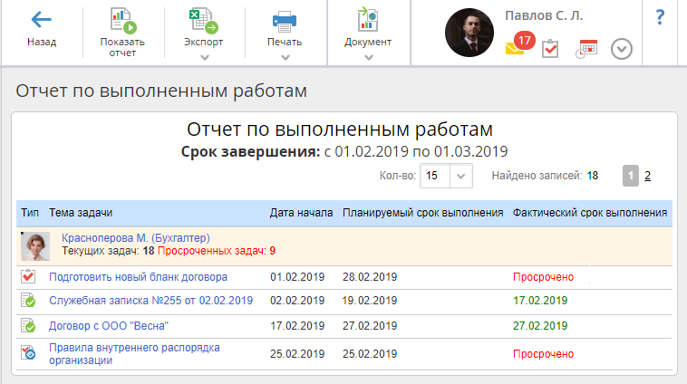The image size is (687, 384).
Task: Click Просрочено status for бланк договора row
Action: pos(543,277)
